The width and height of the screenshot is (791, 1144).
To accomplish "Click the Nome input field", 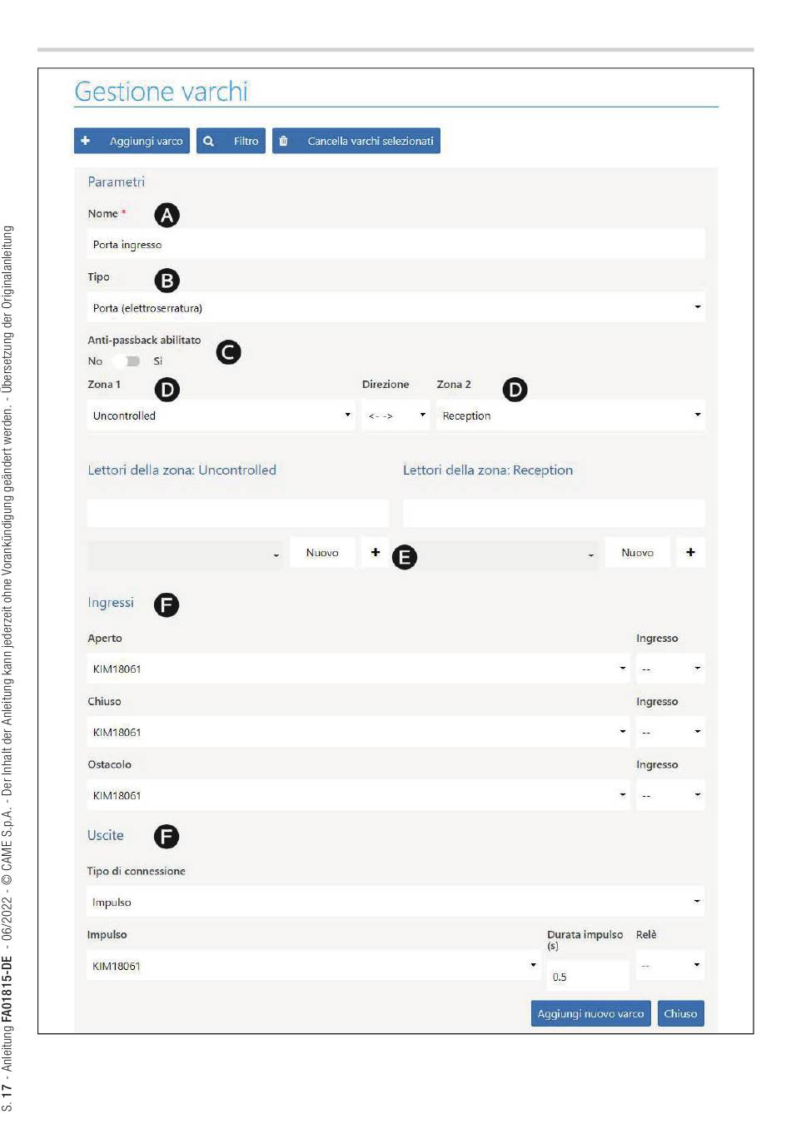I will tap(395, 244).
